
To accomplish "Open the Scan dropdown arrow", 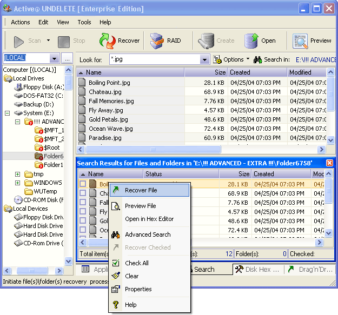I will (48, 41).
